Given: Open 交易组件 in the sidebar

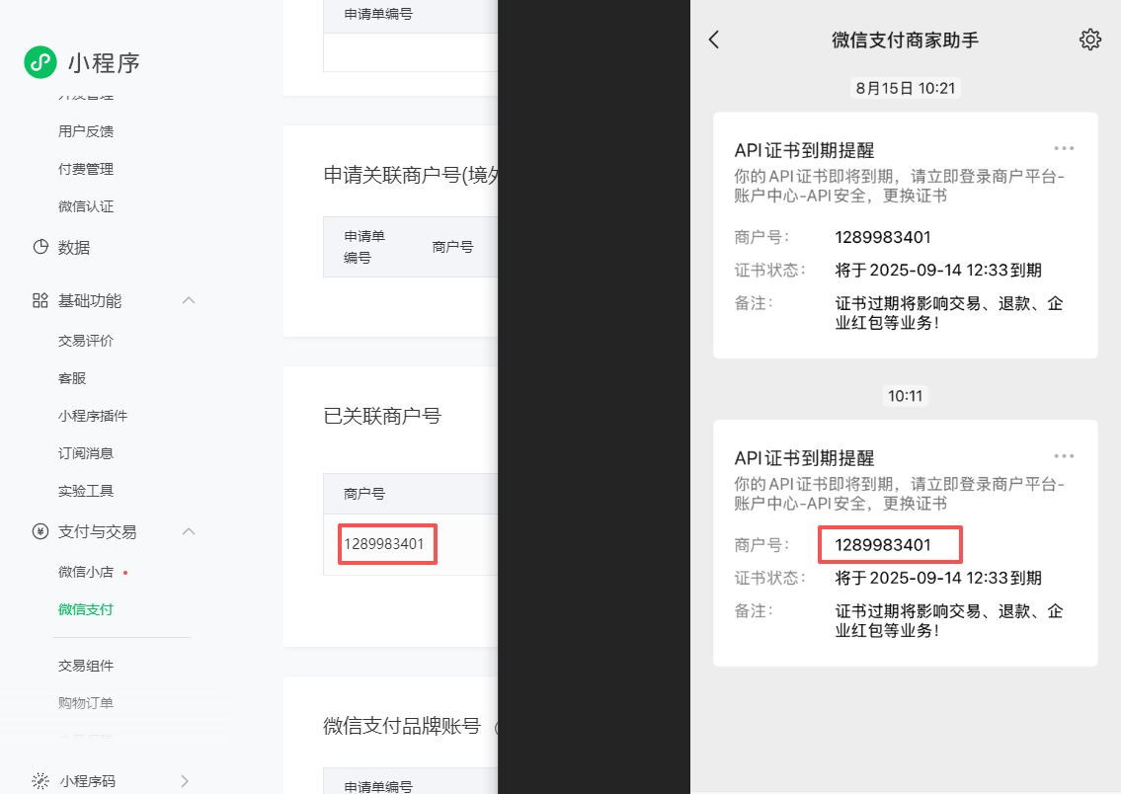Looking at the screenshot, I should (x=86, y=666).
